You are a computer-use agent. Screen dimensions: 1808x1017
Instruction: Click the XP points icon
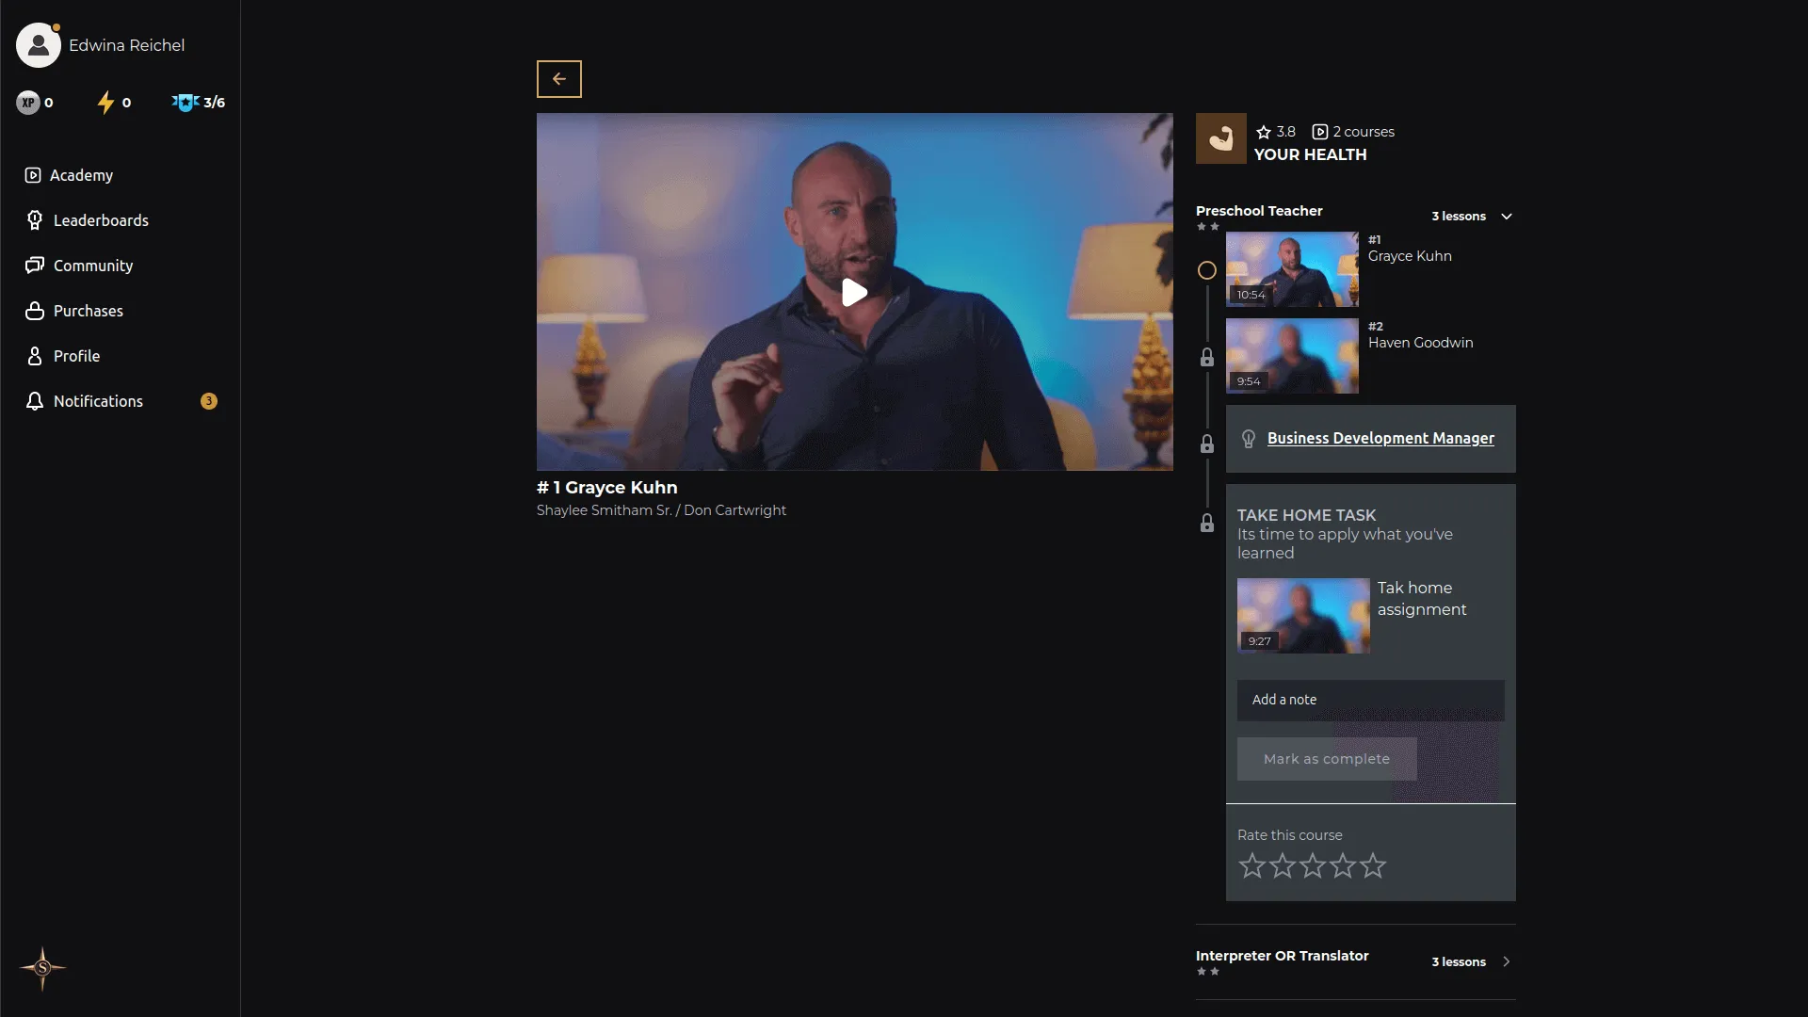coord(28,103)
